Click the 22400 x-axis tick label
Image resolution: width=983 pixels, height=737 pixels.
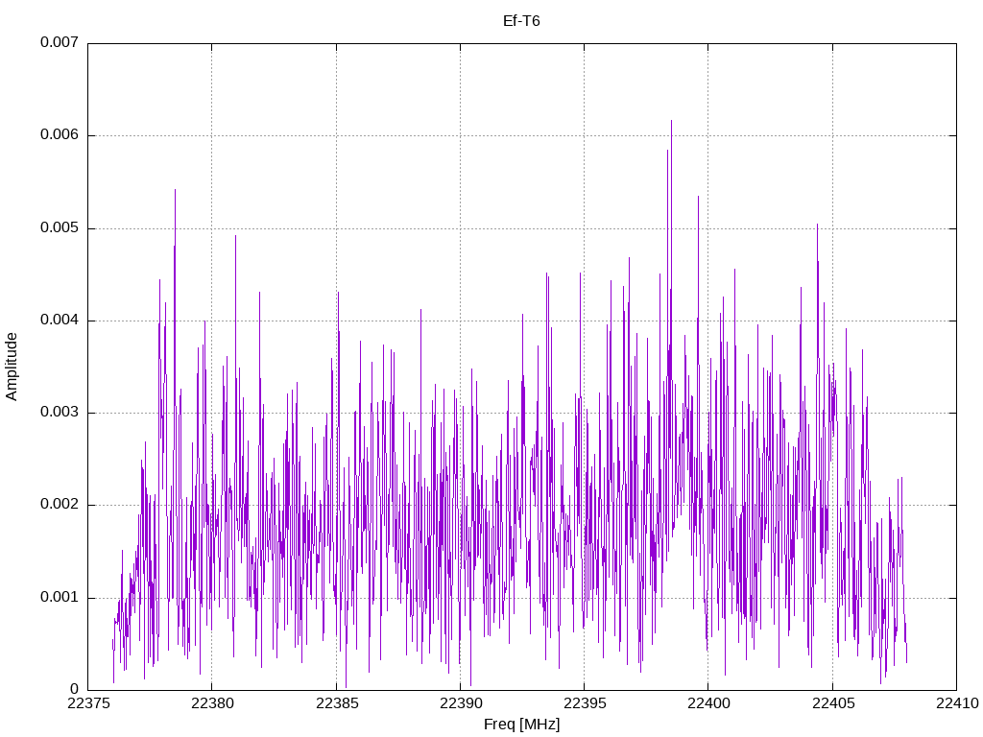pyautogui.click(x=708, y=703)
